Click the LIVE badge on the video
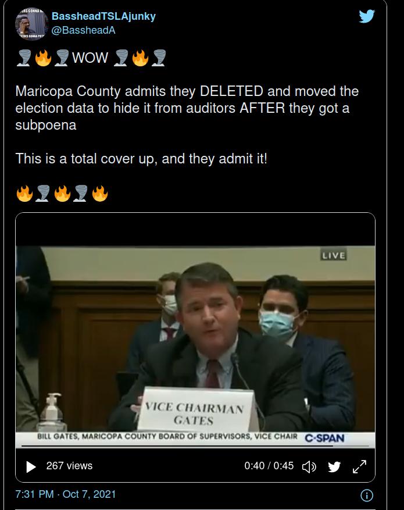Viewport: 404px width, 510px height. coord(333,255)
